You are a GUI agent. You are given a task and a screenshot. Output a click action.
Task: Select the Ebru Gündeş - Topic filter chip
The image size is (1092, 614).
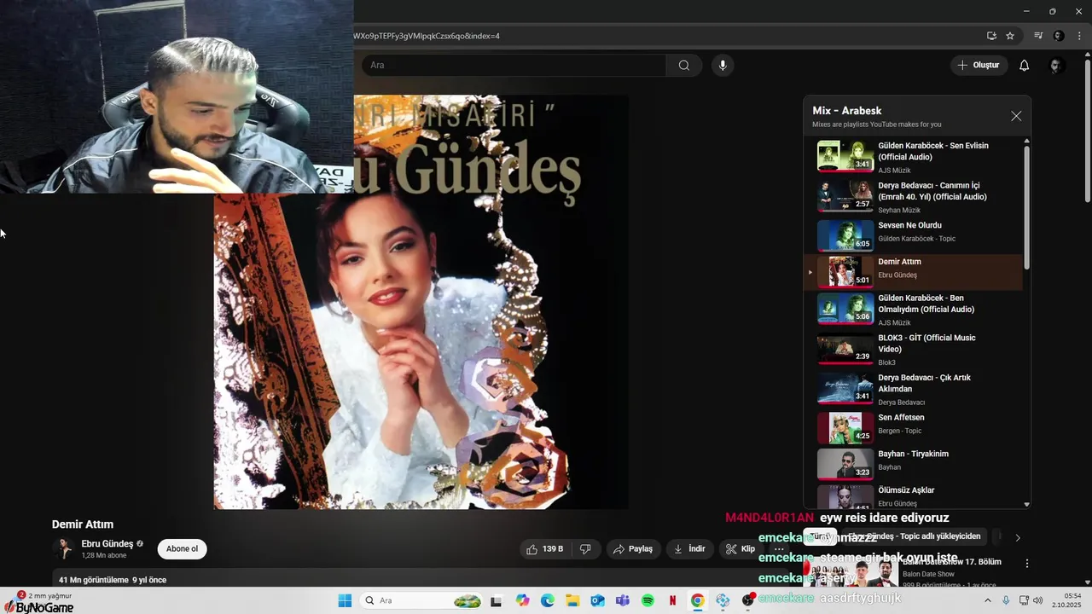click(x=915, y=536)
